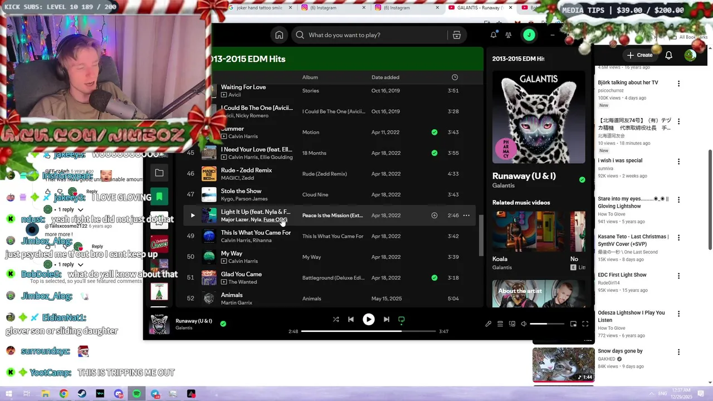713x401 pixels.
Task: Go to Spotify Home via house icon
Action: (279, 35)
